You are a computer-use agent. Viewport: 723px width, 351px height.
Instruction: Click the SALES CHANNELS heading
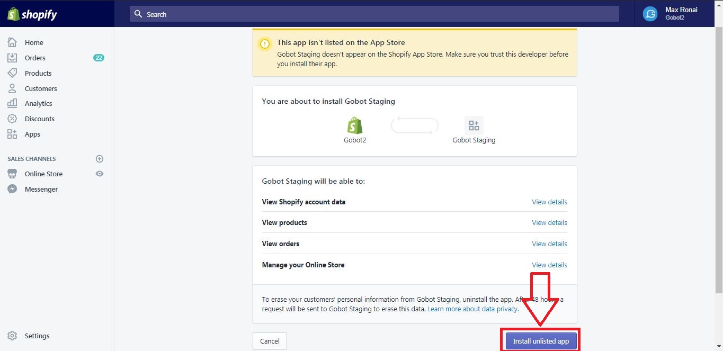[x=32, y=159]
